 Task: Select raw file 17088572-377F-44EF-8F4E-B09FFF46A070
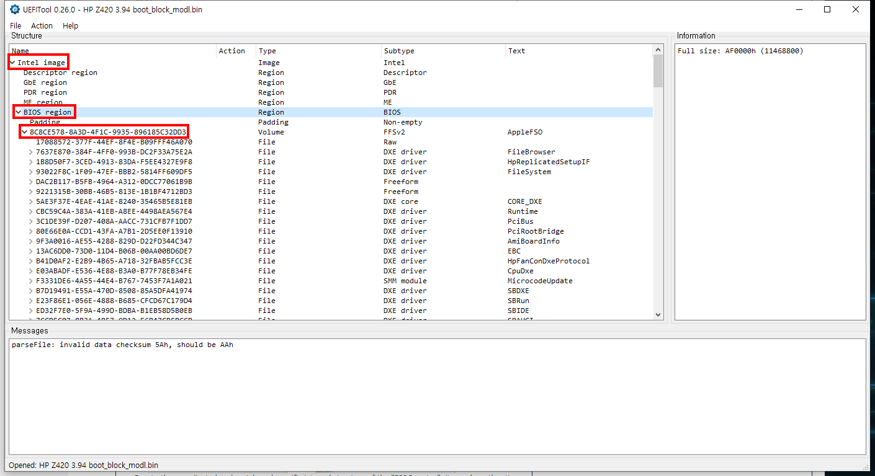(x=331, y=142)
